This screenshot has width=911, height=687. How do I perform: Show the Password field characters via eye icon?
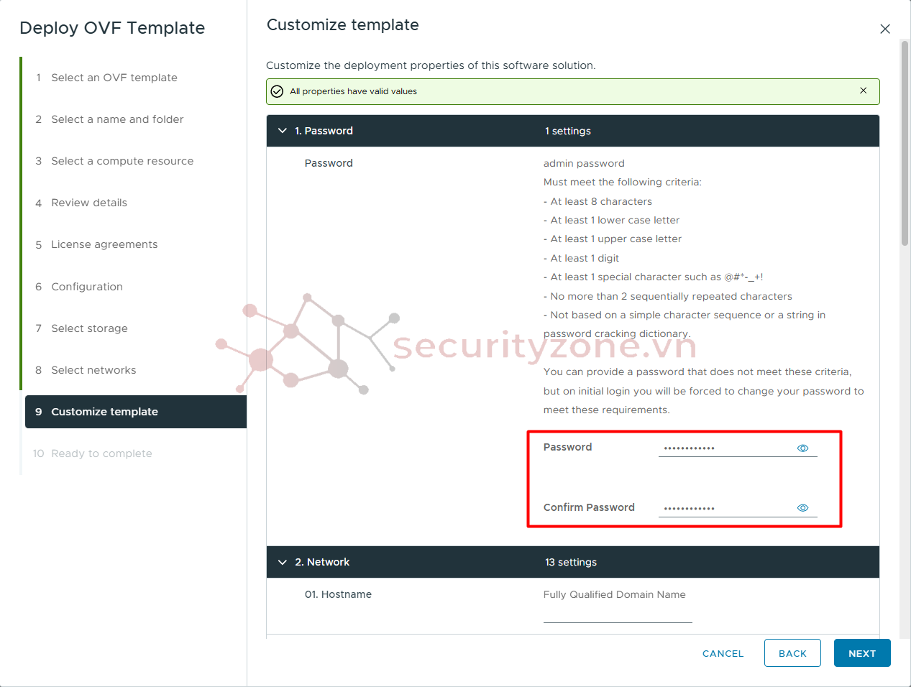point(803,448)
